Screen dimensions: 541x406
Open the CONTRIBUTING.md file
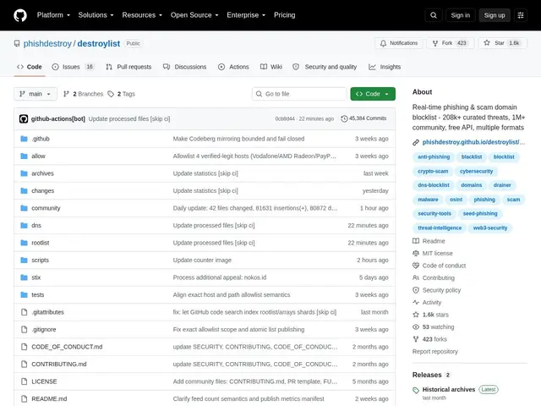[59, 365]
